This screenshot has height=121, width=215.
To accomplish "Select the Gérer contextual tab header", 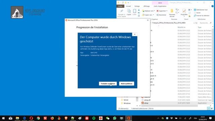I will pos(160,3).
